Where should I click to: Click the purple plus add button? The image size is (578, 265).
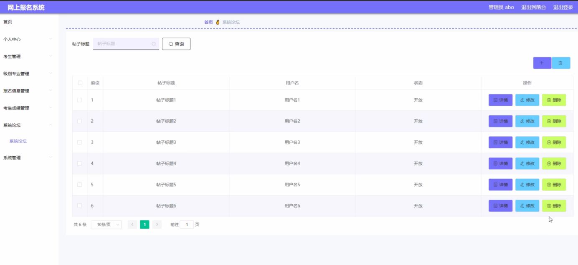pyautogui.click(x=542, y=63)
